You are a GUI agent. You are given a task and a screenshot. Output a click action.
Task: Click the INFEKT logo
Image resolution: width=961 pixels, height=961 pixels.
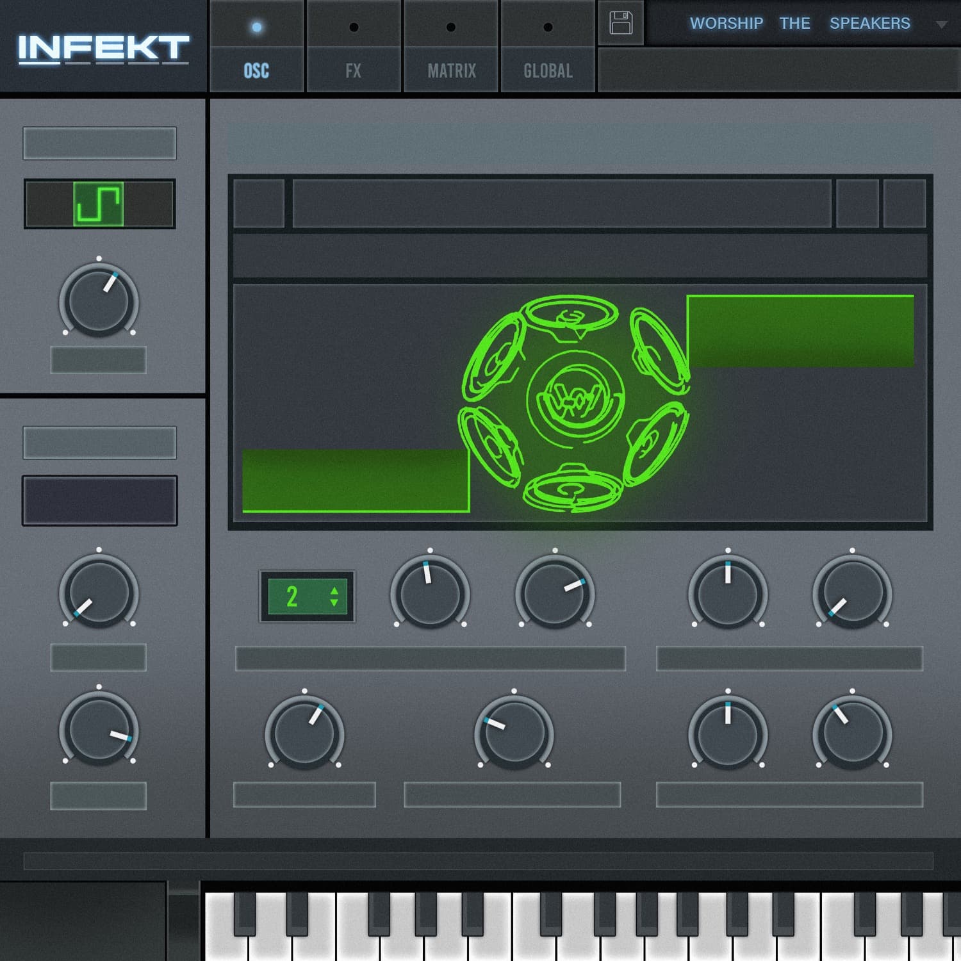tap(103, 49)
